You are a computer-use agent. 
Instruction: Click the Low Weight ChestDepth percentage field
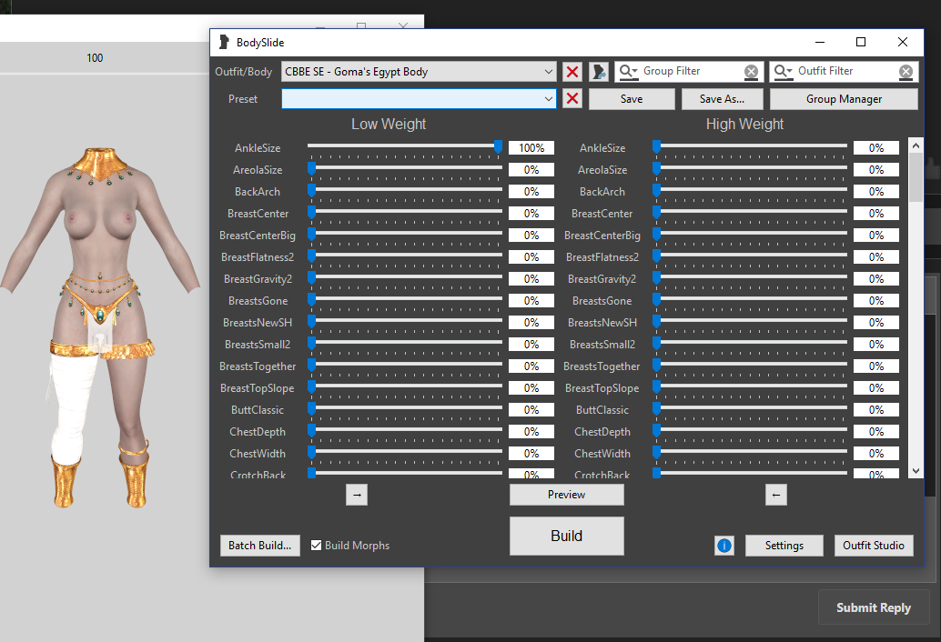[531, 432]
